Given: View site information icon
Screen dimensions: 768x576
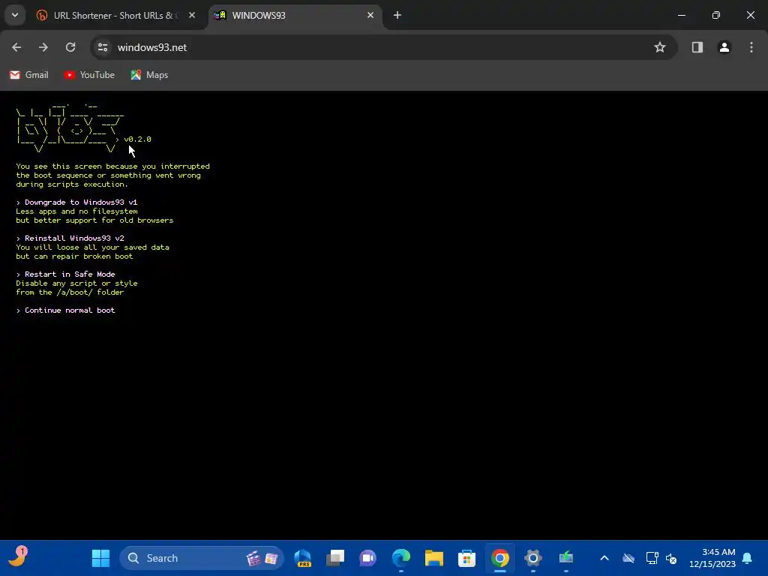Looking at the screenshot, I should [102, 47].
